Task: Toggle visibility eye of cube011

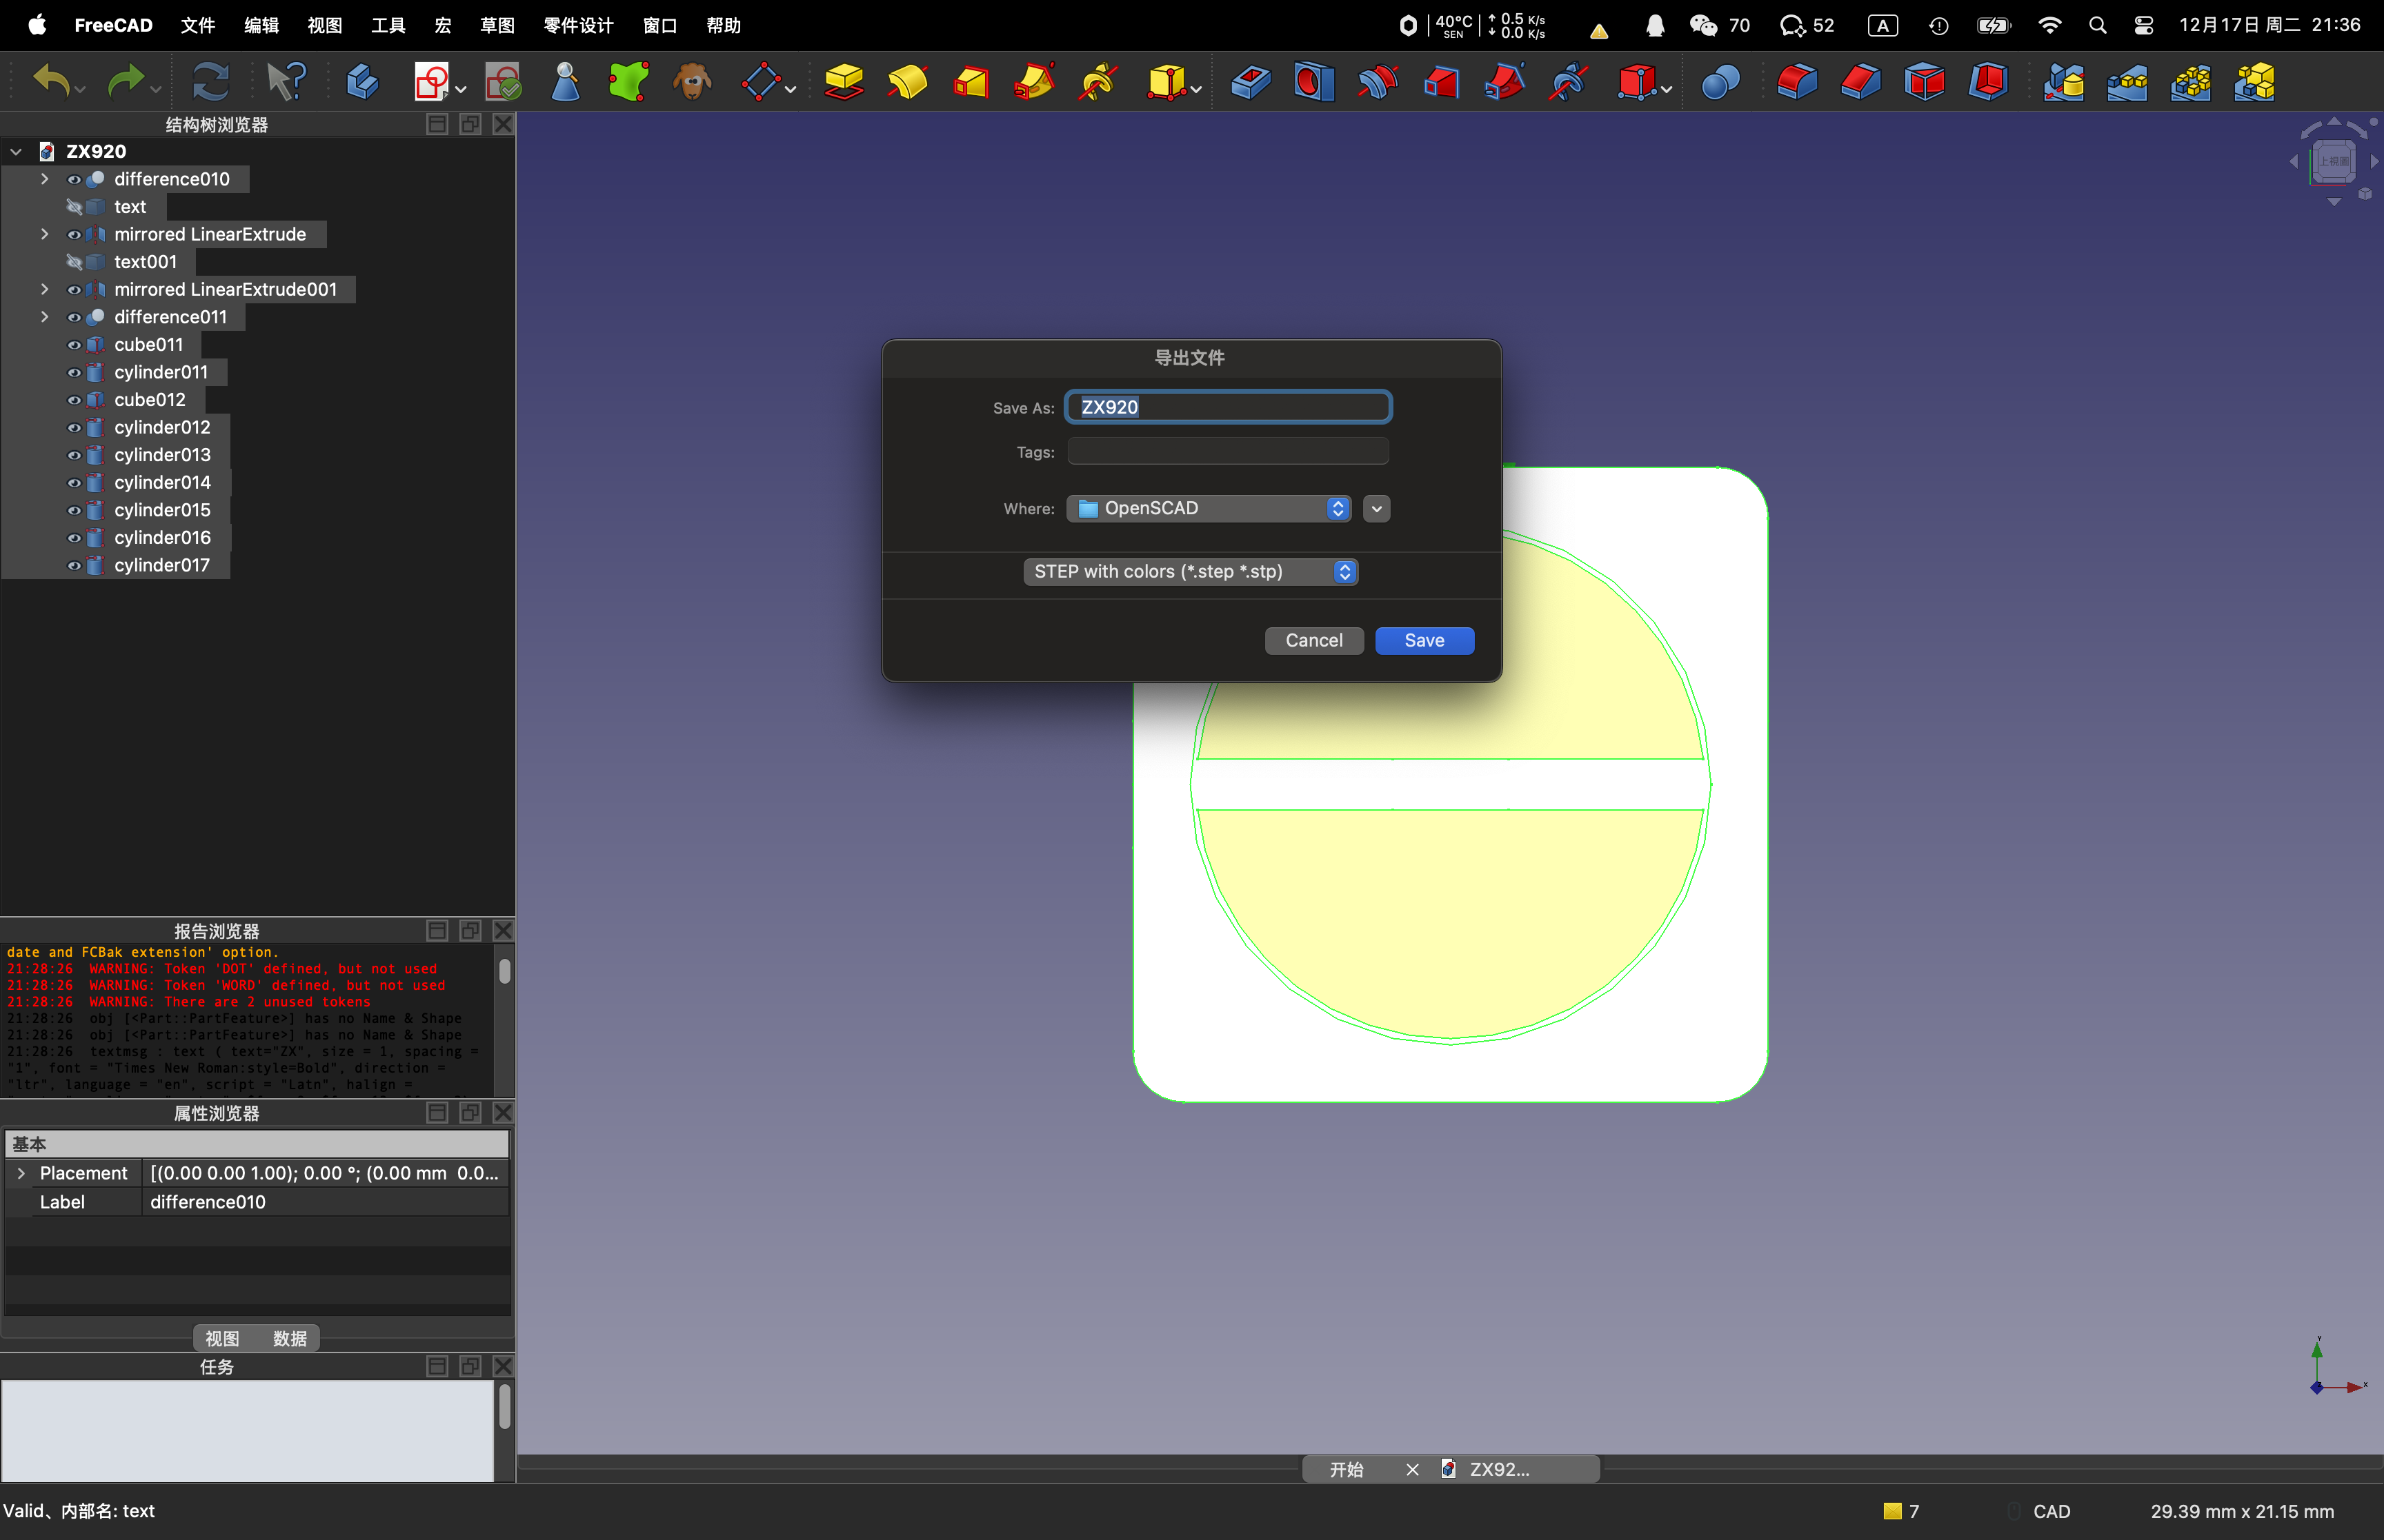Action: 74,345
